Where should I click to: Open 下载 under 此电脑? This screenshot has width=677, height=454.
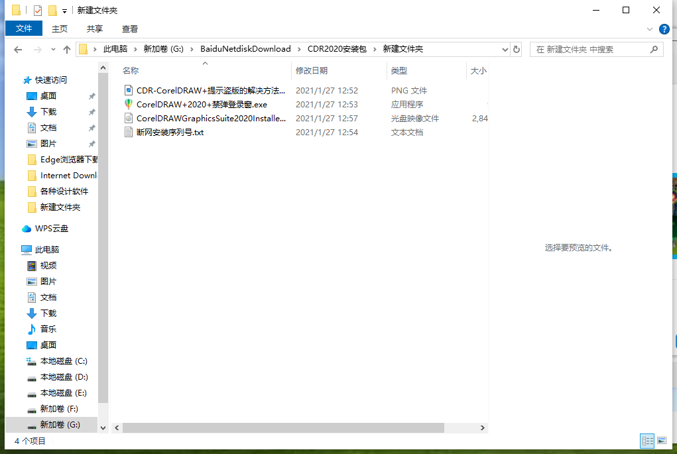click(48, 313)
